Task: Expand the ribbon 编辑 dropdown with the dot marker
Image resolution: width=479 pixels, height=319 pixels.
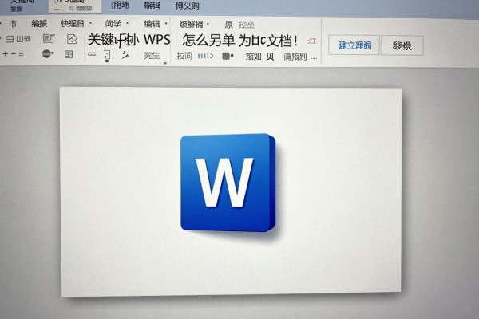Action: [156, 23]
